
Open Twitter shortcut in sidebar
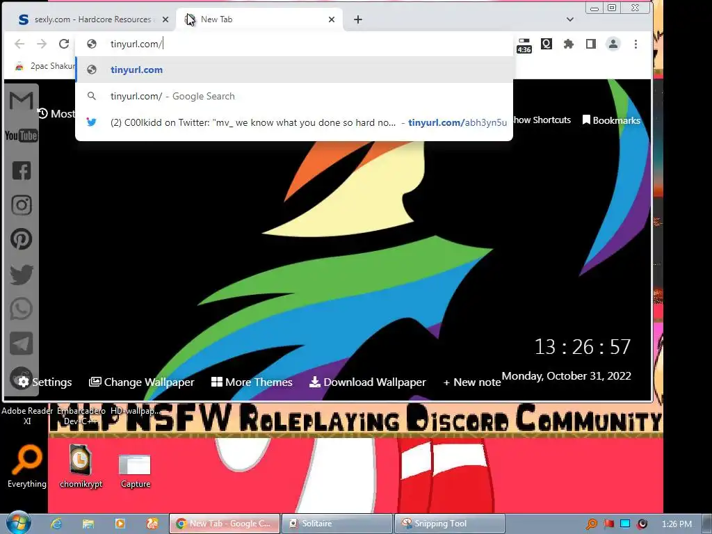pos(22,274)
